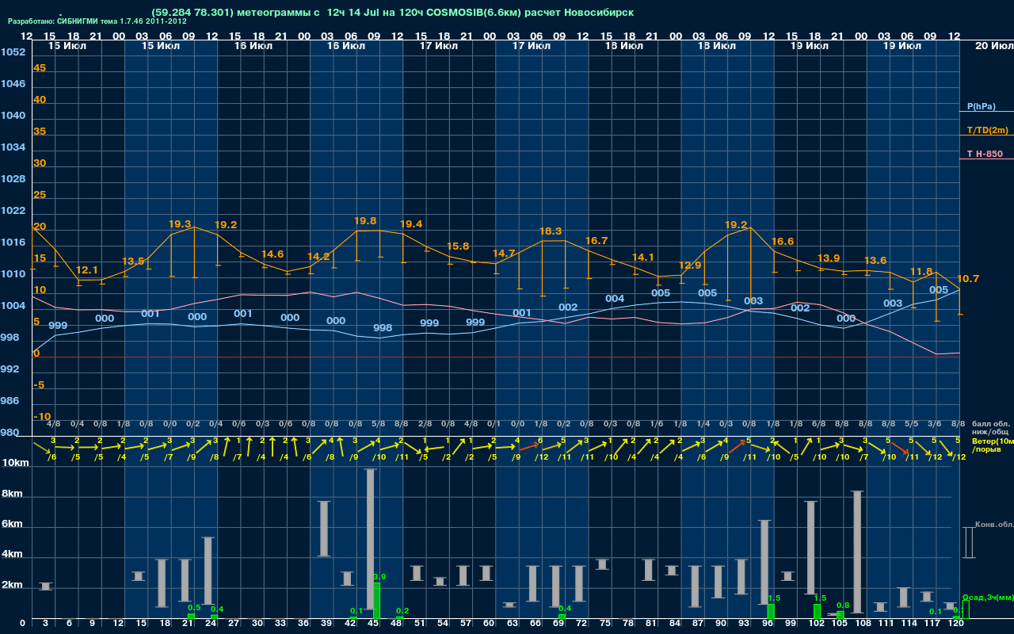Click the P(hPa) legend label
This screenshot has height=634, width=1014.
tap(981, 106)
